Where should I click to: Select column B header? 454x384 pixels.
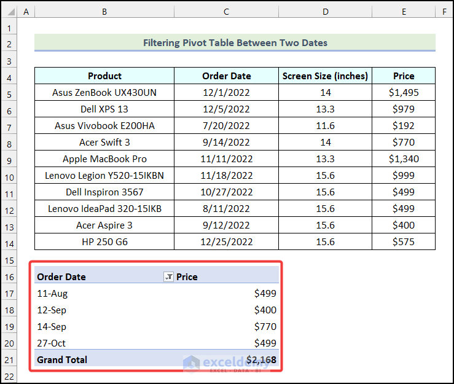[x=104, y=12]
